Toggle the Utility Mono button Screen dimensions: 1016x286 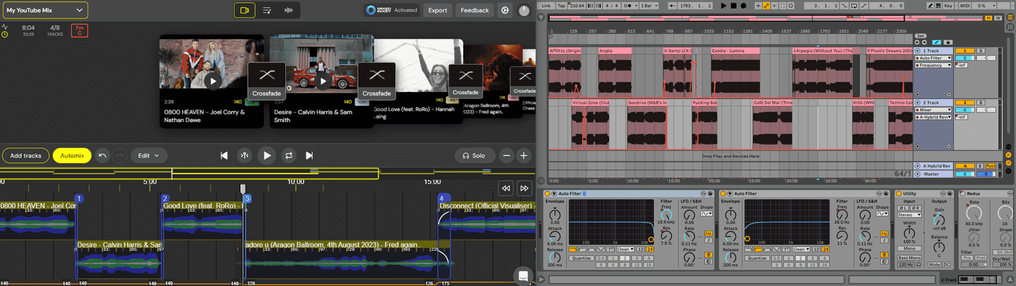coord(909,248)
